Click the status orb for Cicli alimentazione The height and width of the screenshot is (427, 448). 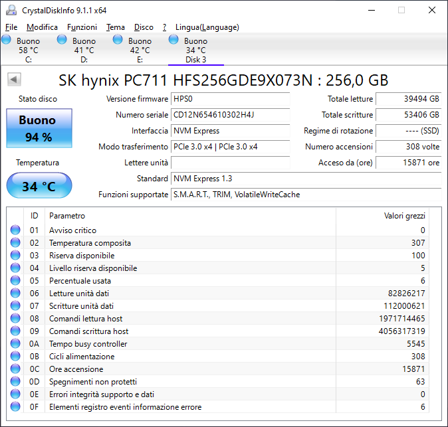[x=15, y=356]
